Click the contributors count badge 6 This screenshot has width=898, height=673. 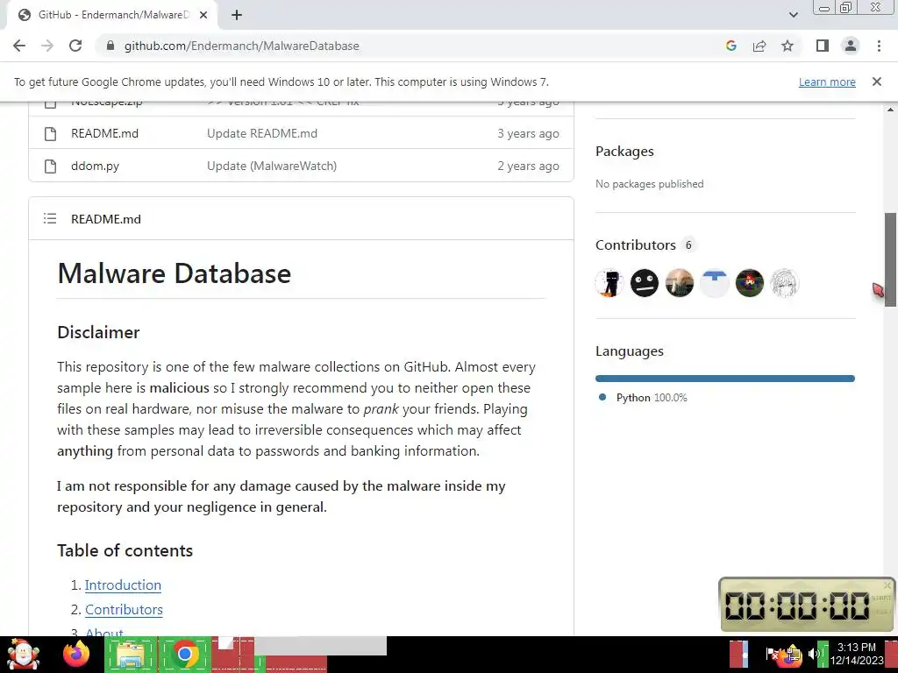point(688,245)
